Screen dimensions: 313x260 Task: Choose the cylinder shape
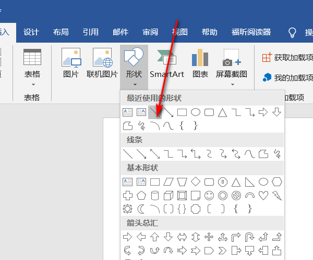click(x=155, y=196)
